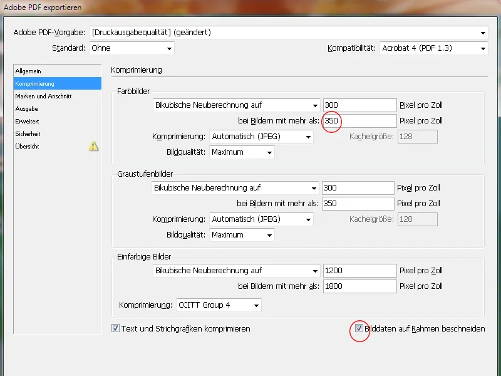Click the Komprimierung panel heading

[x=137, y=70]
